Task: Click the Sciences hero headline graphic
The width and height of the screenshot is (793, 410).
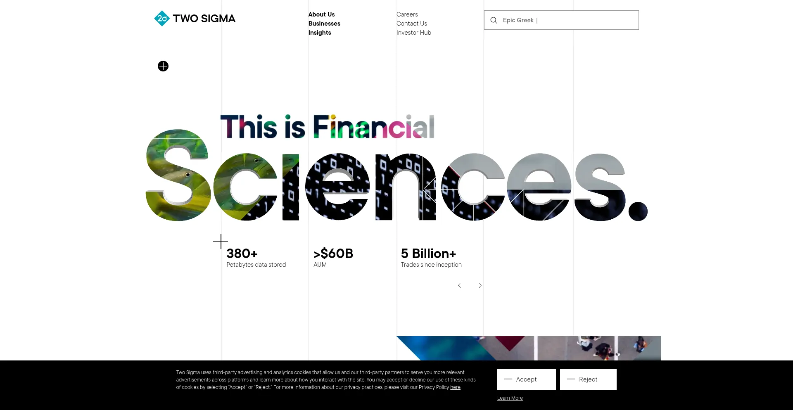Action: (396, 186)
